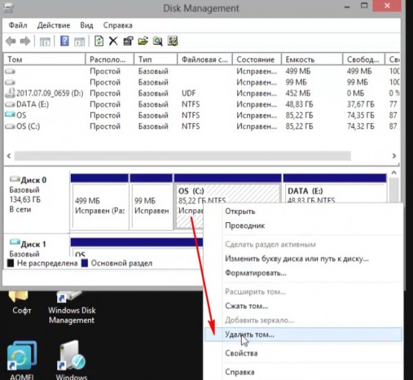This screenshot has height=380, width=413.
Task: Open the AOMEI desktop shortcut
Action: click(22, 360)
